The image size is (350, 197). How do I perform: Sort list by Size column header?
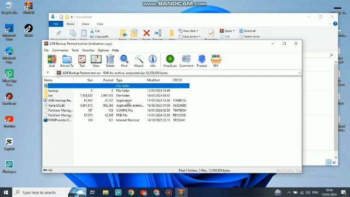[x=90, y=80]
